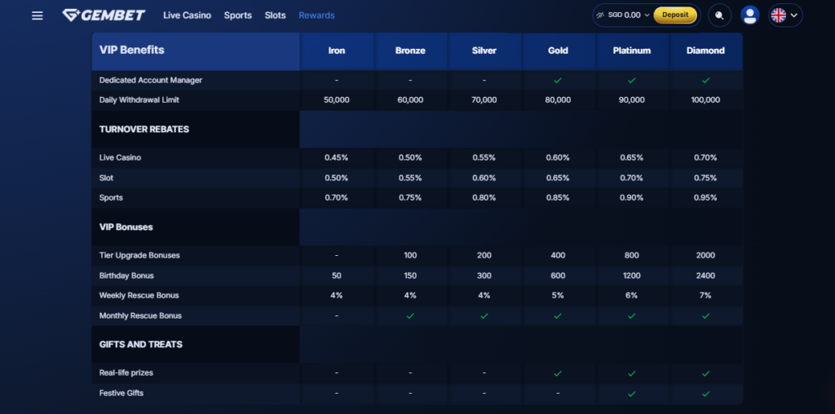Viewport: 835px width, 414px height.
Task: Click the Tier Upgrade Bonuses row label
Action: pos(139,255)
